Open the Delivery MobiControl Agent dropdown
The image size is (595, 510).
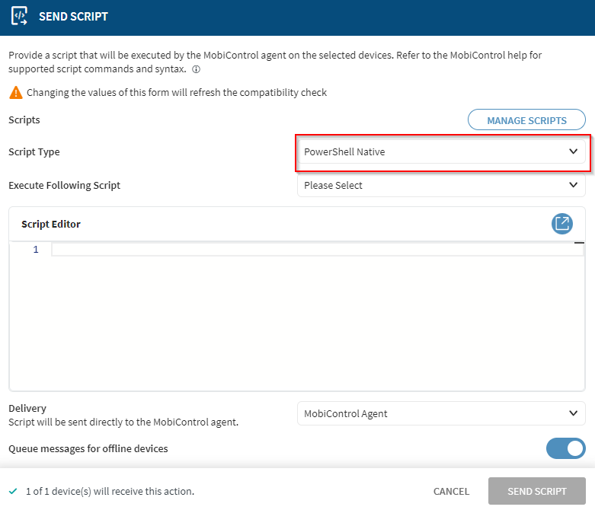point(441,413)
